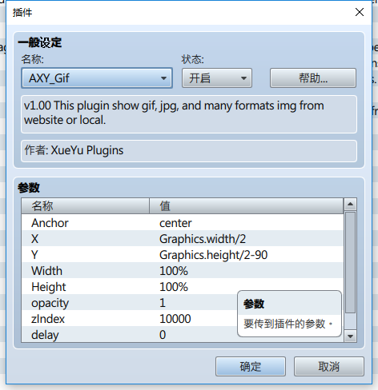378x390 pixels.
Task: Click the opacity value 1
Action: 163,303
